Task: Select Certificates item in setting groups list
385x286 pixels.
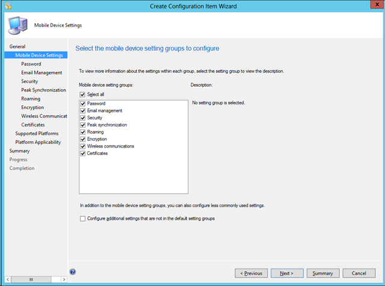Action: 97,154
